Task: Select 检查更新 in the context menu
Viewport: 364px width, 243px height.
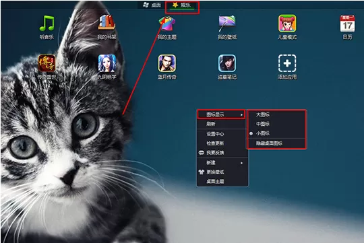Action: [x=221, y=143]
